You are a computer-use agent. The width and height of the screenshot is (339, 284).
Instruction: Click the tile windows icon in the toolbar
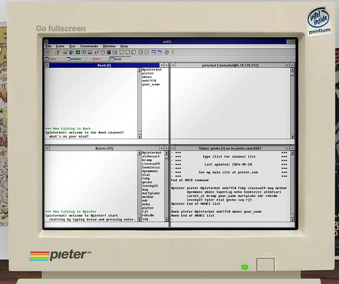pyautogui.click(x=154, y=53)
